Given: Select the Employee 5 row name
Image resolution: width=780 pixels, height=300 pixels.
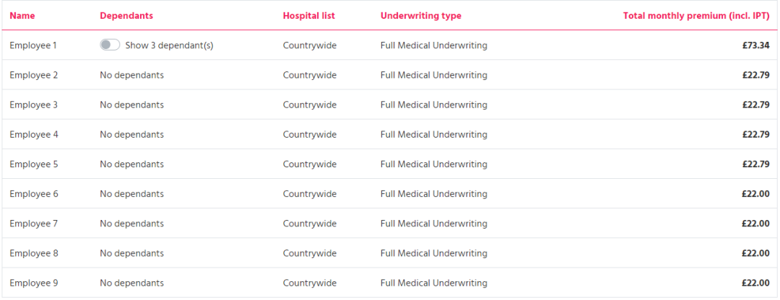Looking at the screenshot, I should (34, 164).
